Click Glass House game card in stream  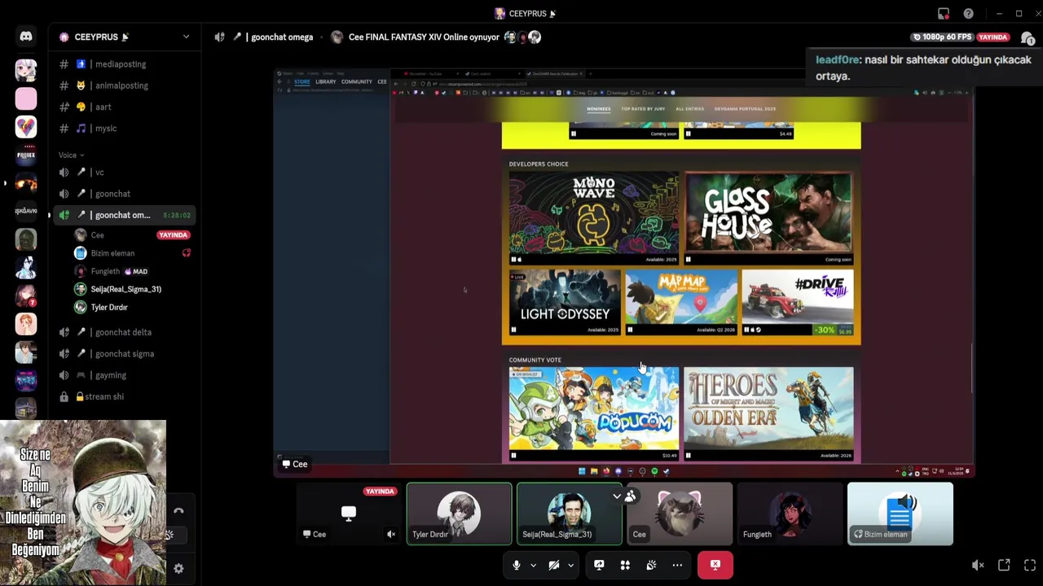click(768, 218)
